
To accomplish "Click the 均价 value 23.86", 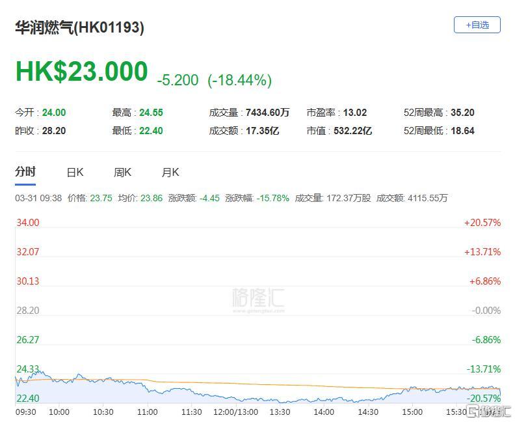I will (x=152, y=198).
